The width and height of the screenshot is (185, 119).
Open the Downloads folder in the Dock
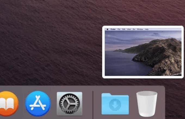pyautogui.click(x=115, y=104)
